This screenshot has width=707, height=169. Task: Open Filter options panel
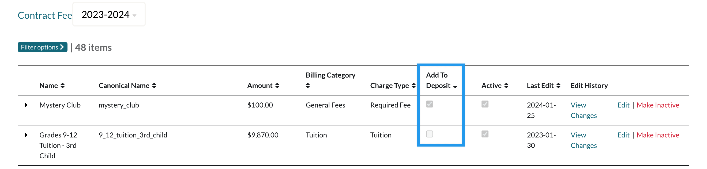coord(42,47)
